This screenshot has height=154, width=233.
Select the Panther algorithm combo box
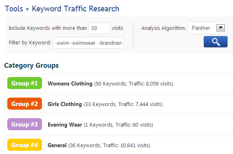[208, 28]
